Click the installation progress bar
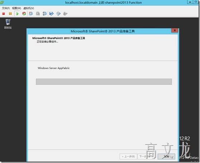The width and height of the screenshot is (200, 163). pyautogui.click(x=104, y=82)
